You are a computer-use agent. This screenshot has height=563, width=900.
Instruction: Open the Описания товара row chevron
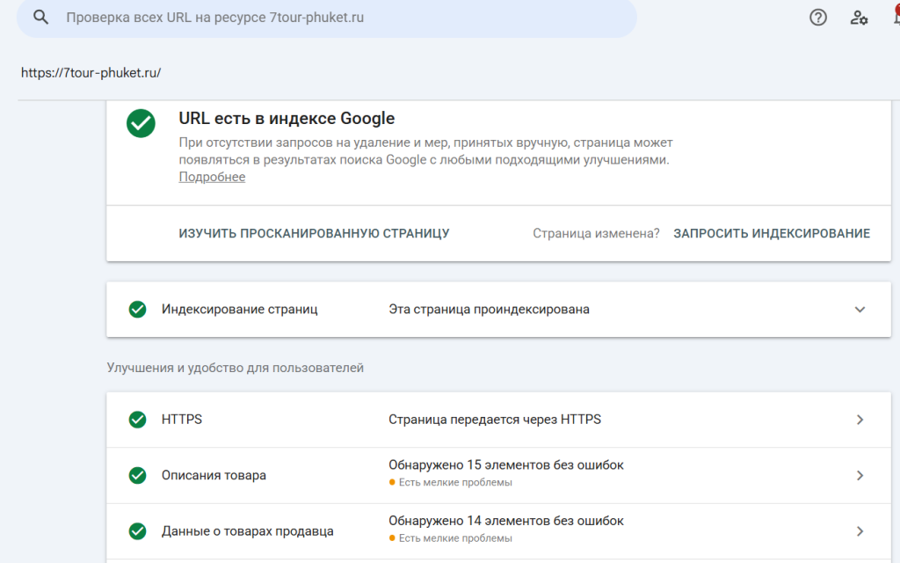pyautogui.click(x=860, y=475)
